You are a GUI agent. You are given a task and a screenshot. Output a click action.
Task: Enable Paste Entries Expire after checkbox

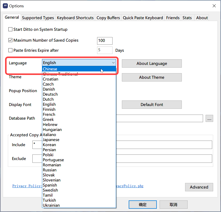(x=10, y=50)
